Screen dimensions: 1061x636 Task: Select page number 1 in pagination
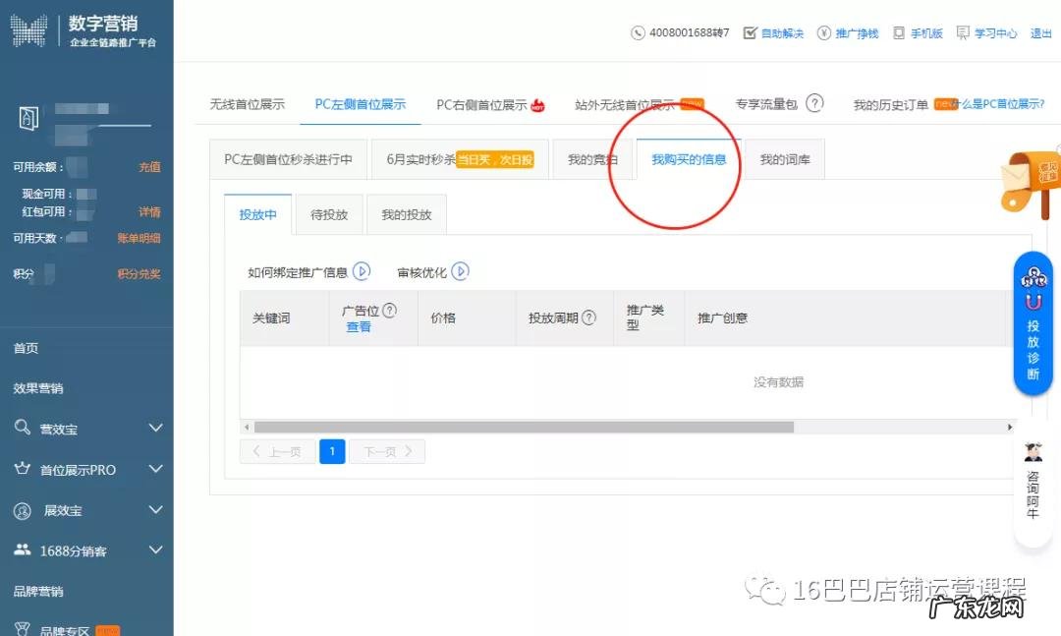tap(332, 450)
